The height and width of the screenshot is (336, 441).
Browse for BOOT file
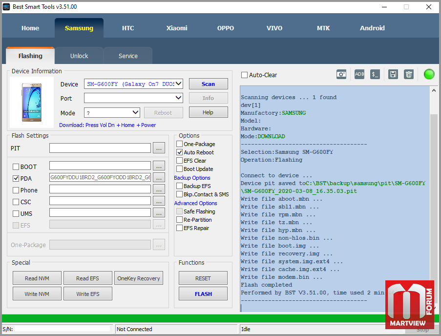coord(159,166)
